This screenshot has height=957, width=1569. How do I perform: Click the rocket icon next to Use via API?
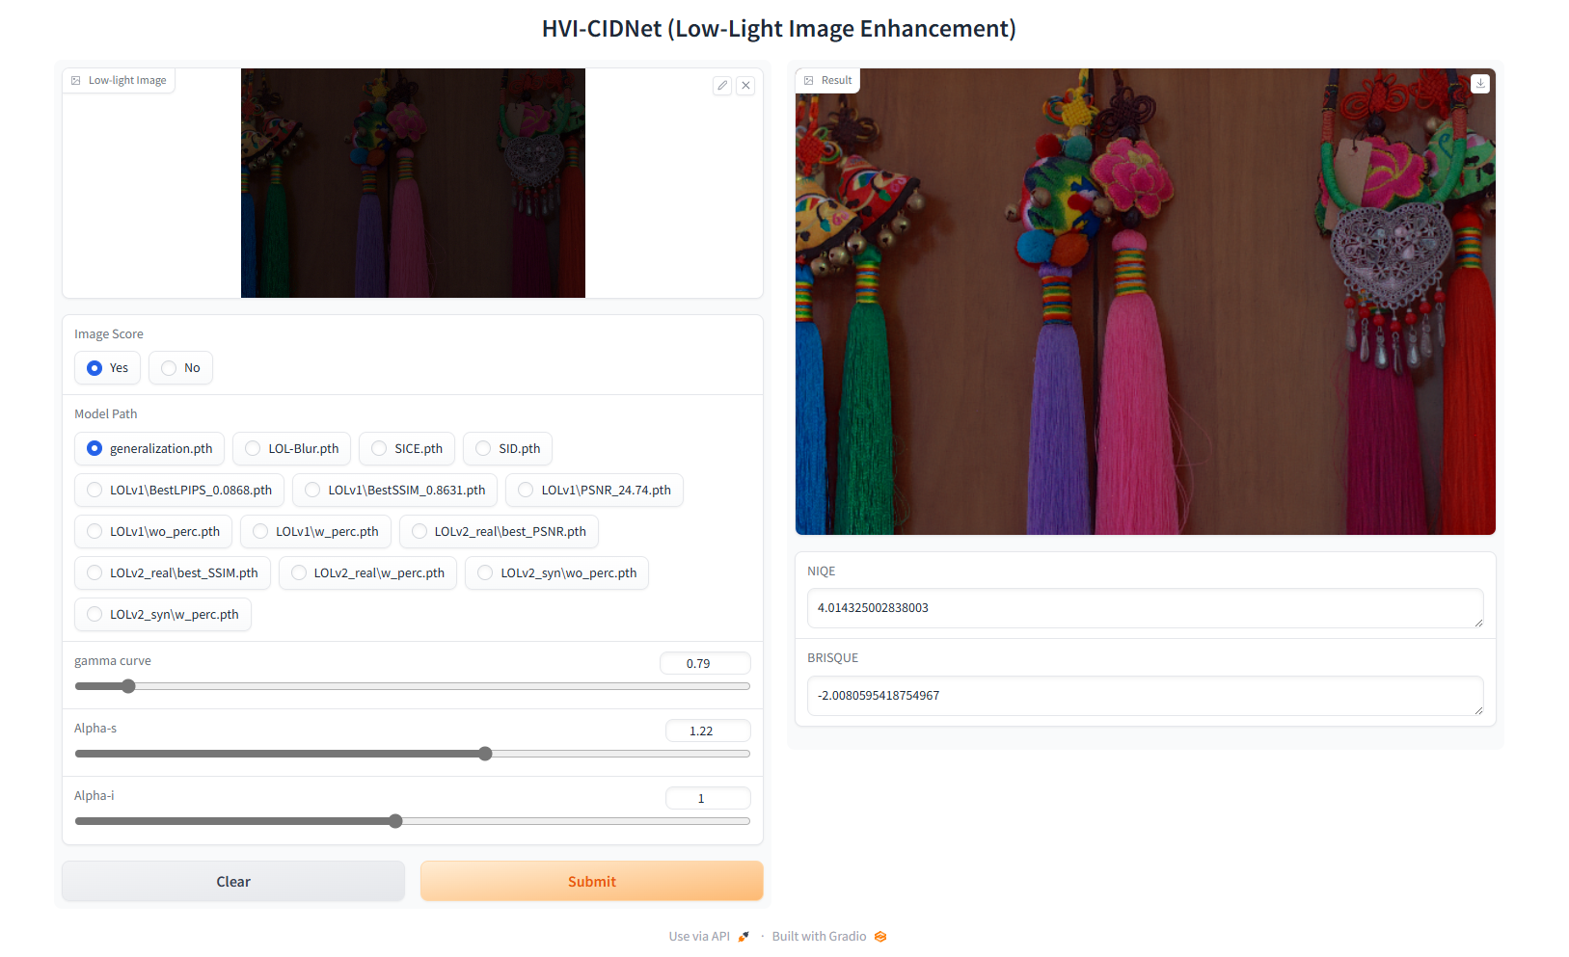(743, 936)
